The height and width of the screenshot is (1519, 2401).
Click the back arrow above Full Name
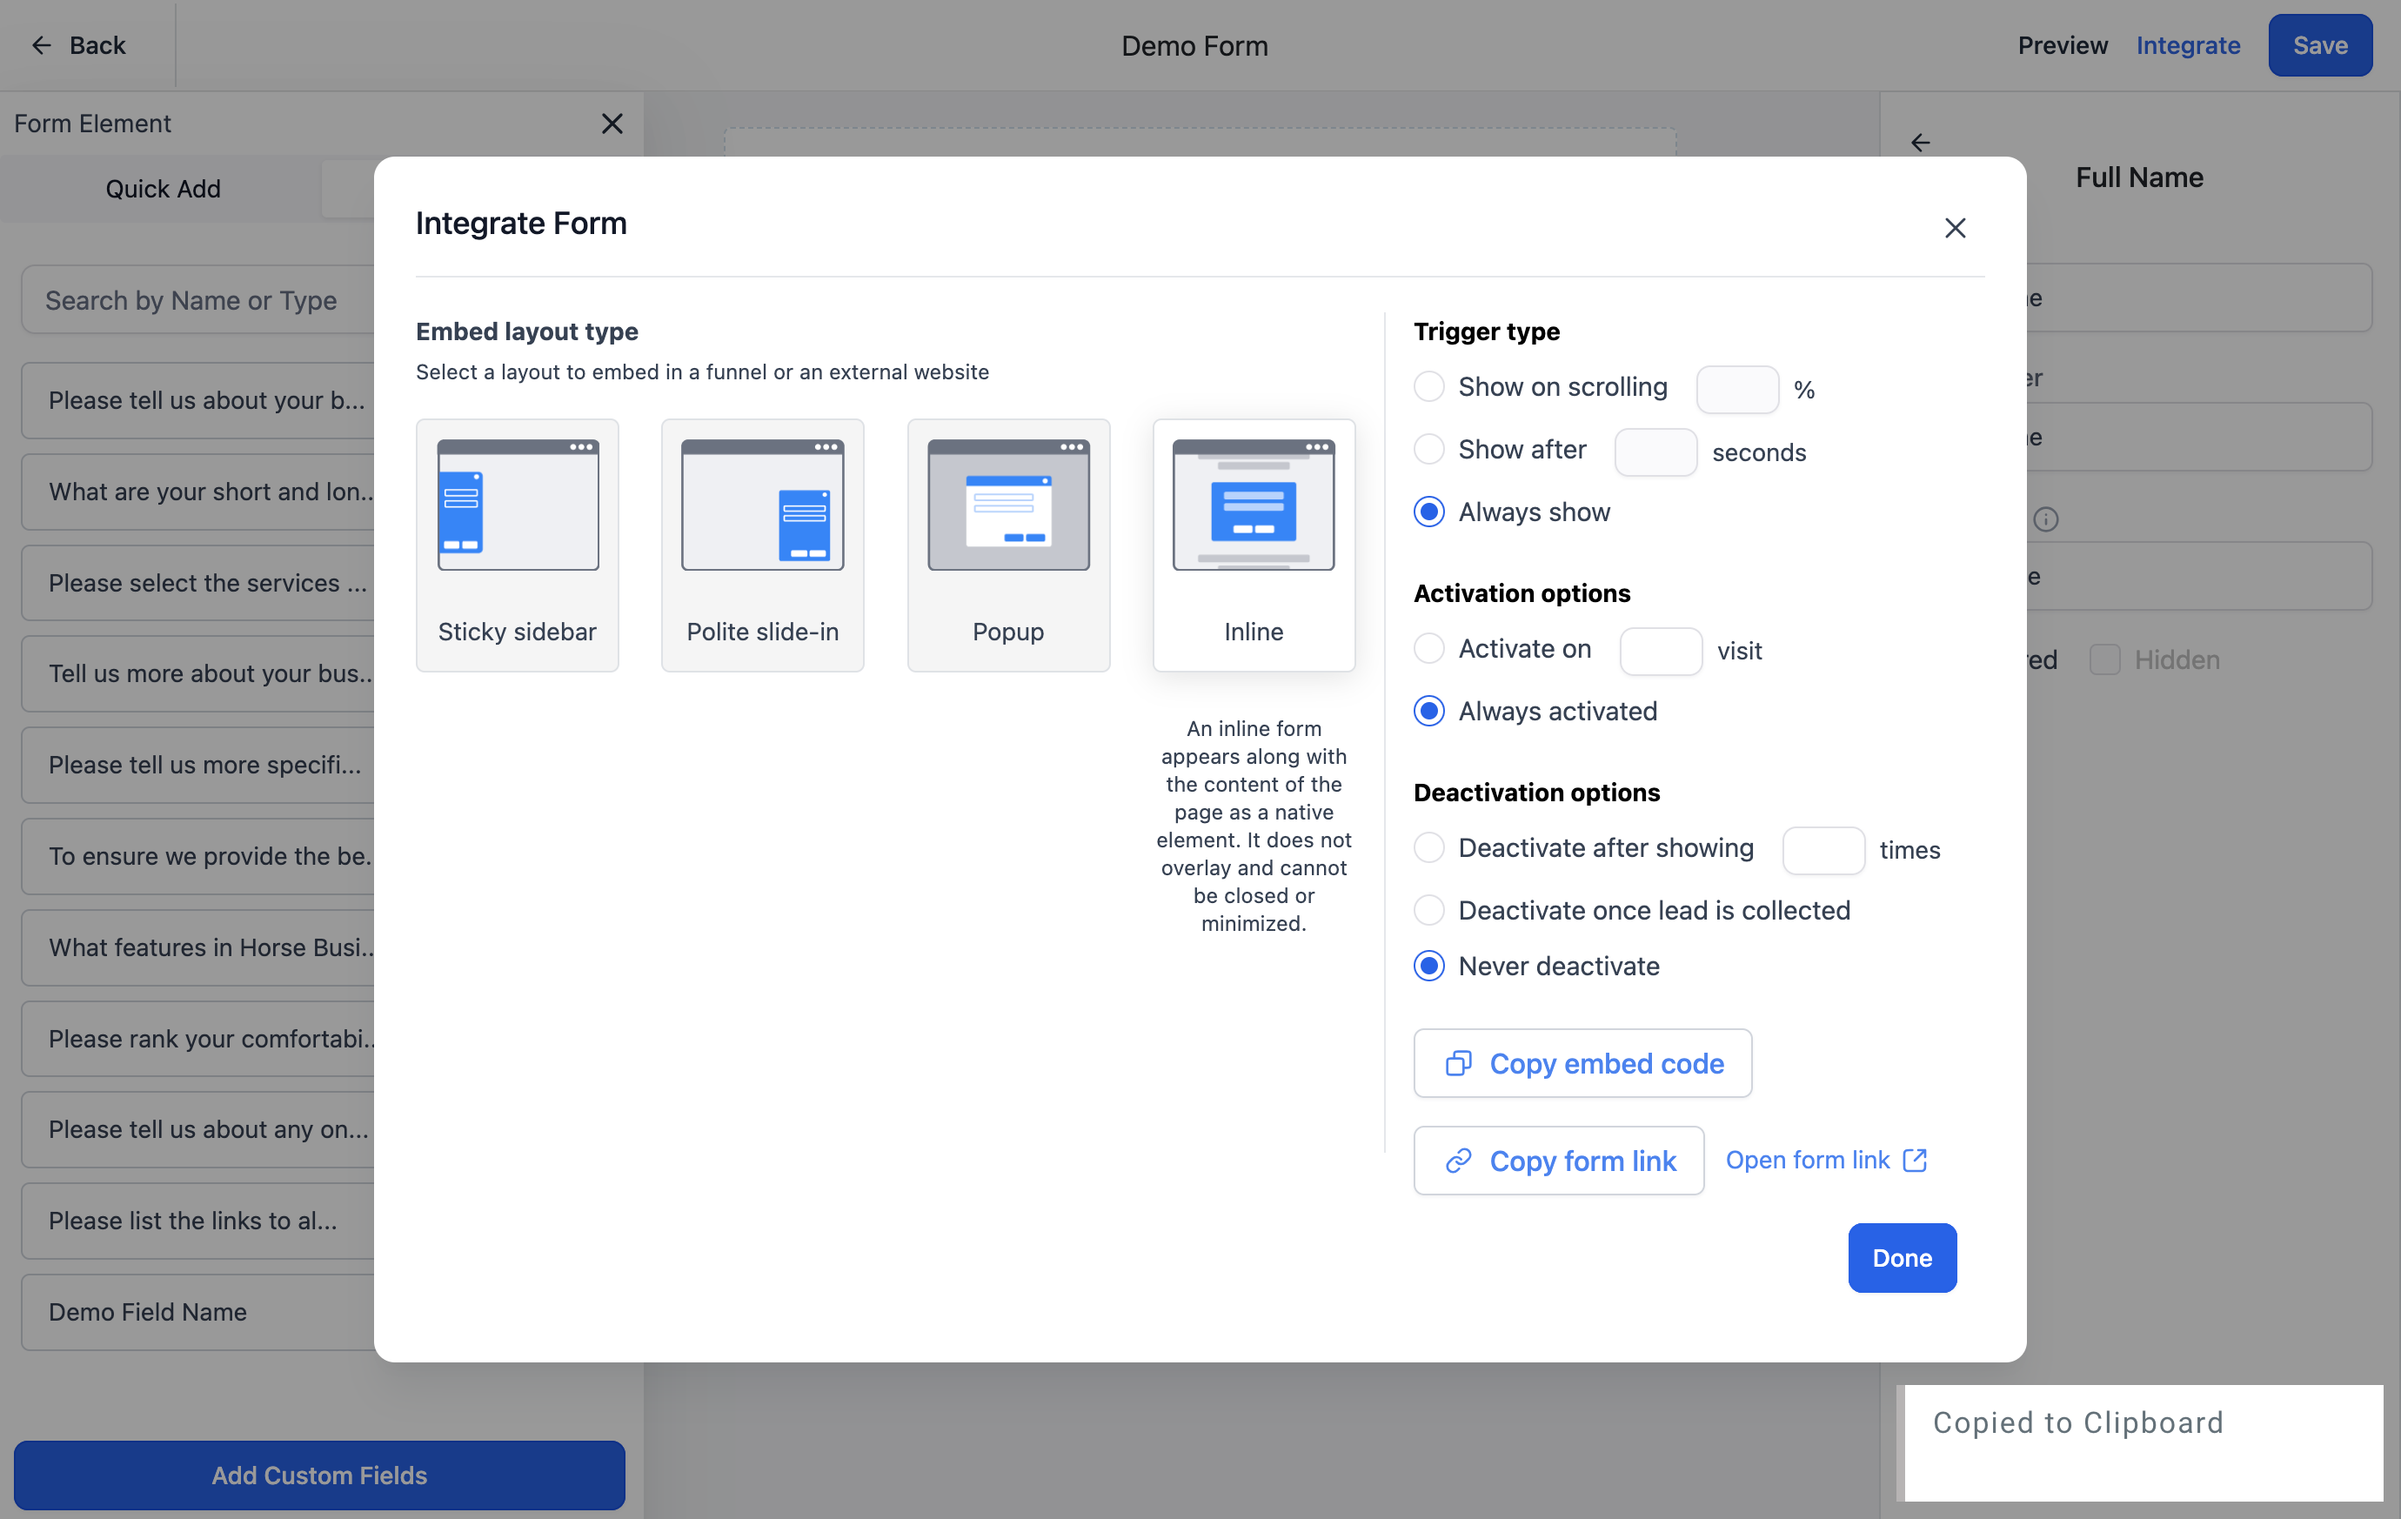click(x=1921, y=143)
